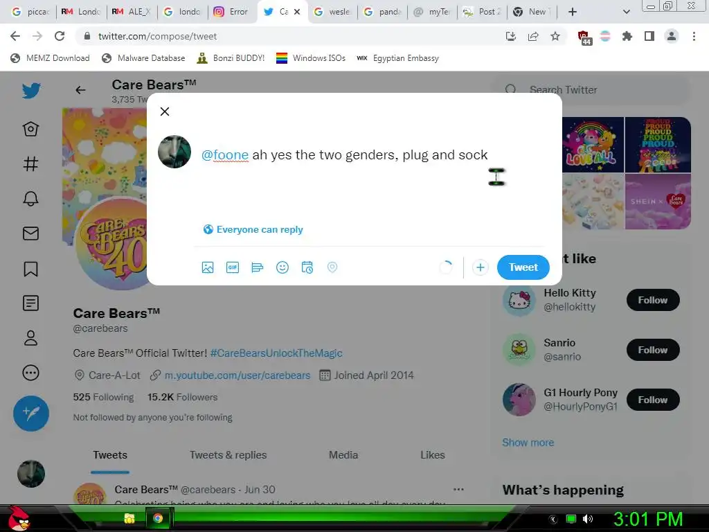This screenshot has width=709, height=532.
Task: Switch to the myTer browser tab
Action: point(433,12)
